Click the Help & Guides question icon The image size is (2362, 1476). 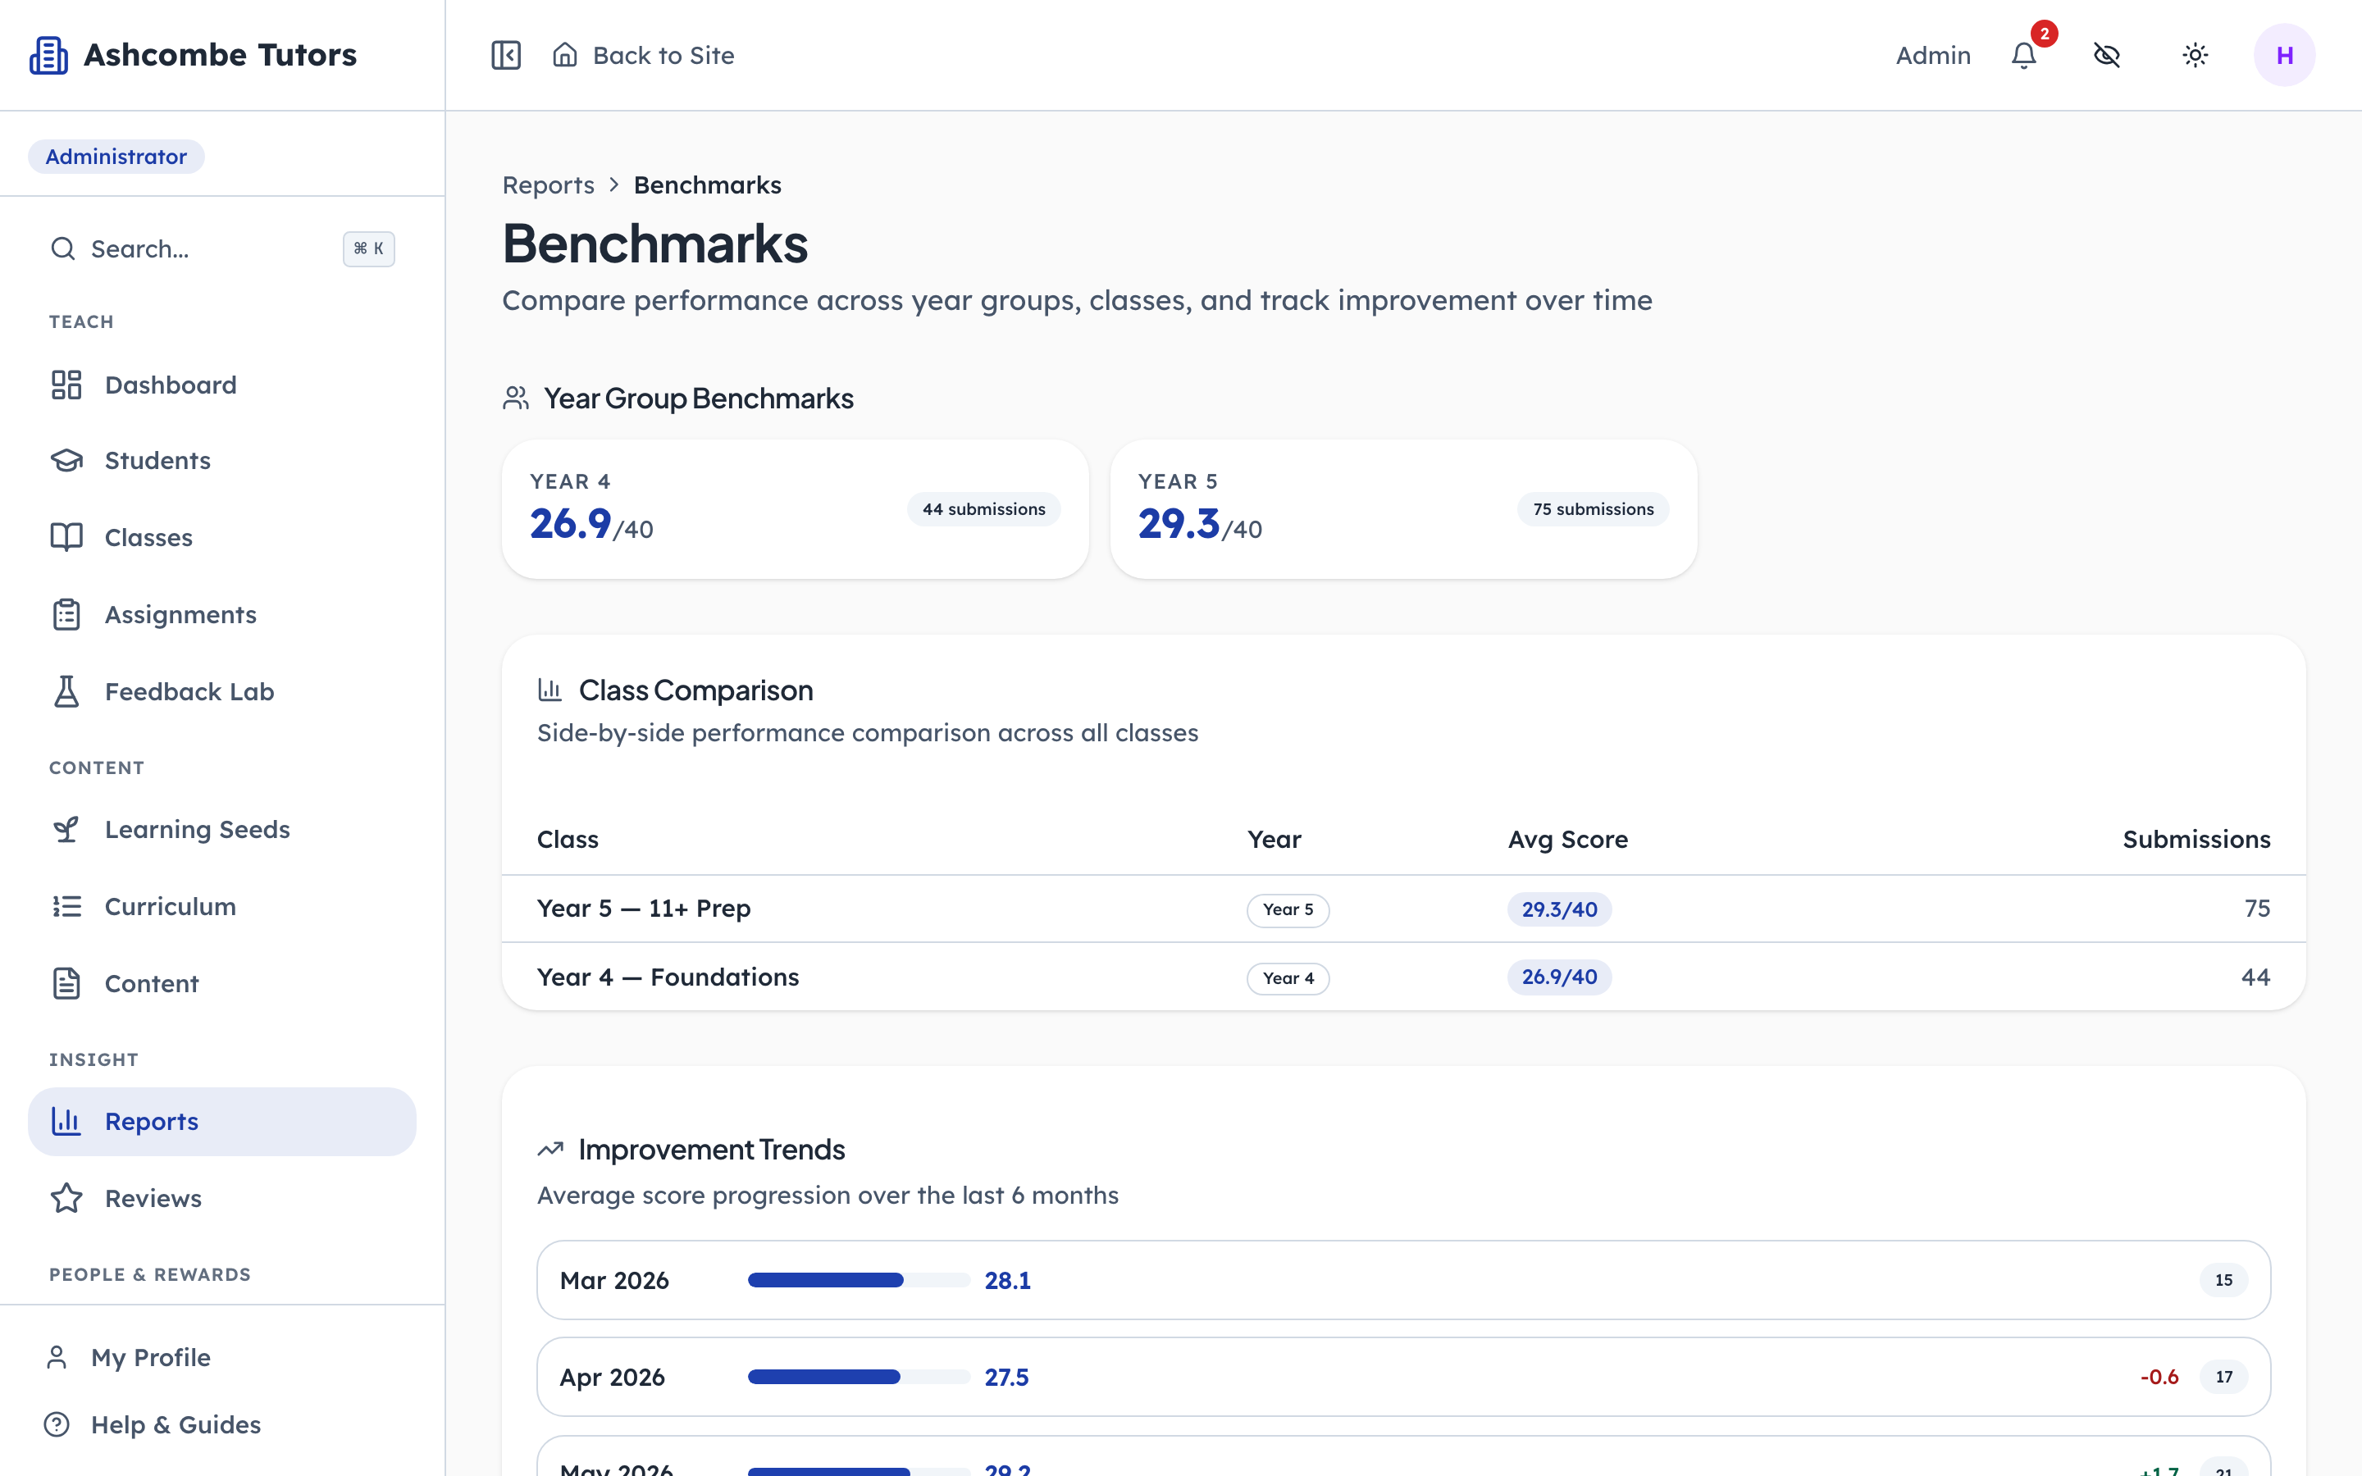(57, 1424)
